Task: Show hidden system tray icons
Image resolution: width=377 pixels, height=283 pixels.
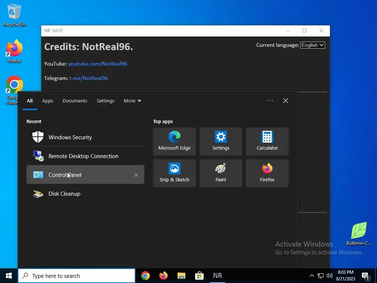Action: (311, 276)
